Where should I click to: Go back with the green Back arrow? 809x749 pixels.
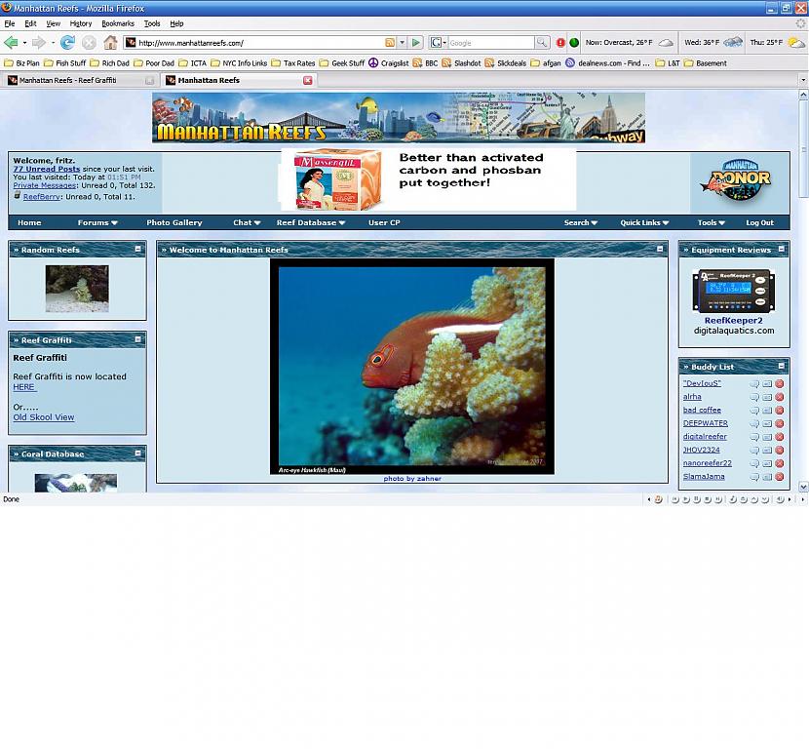coord(10,42)
